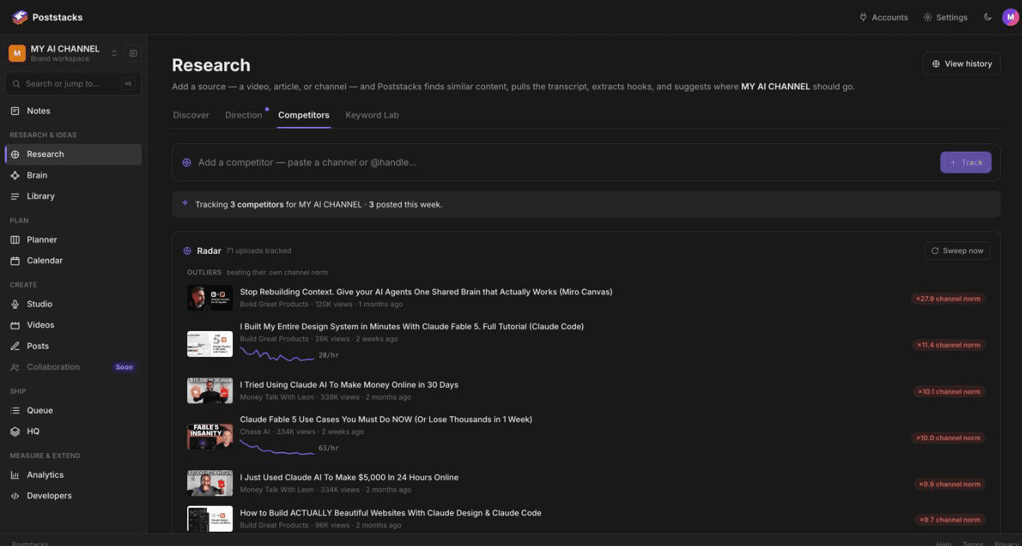Click the ×11.4 channel norm badge
This screenshot has height=546, width=1022.
click(x=948, y=345)
